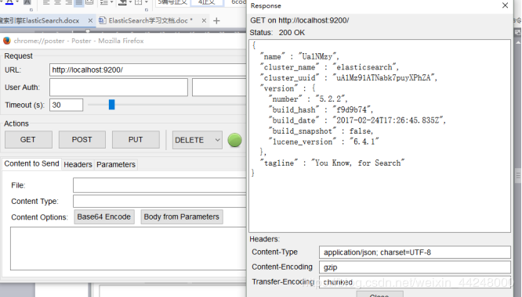The image size is (522, 297).
Task: Click the Timeout seconds input box
Action: click(67, 105)
